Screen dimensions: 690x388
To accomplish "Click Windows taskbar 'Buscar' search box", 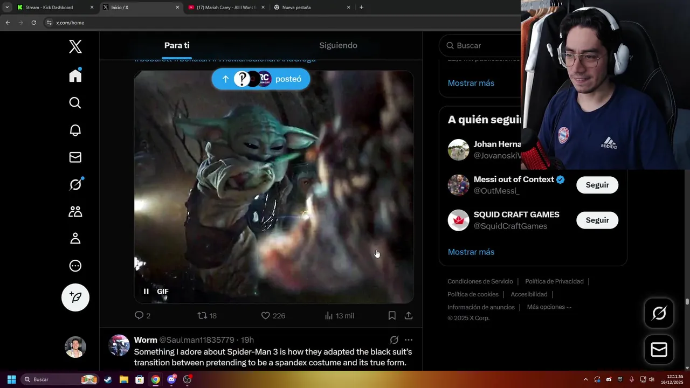I will coord(59,379).
